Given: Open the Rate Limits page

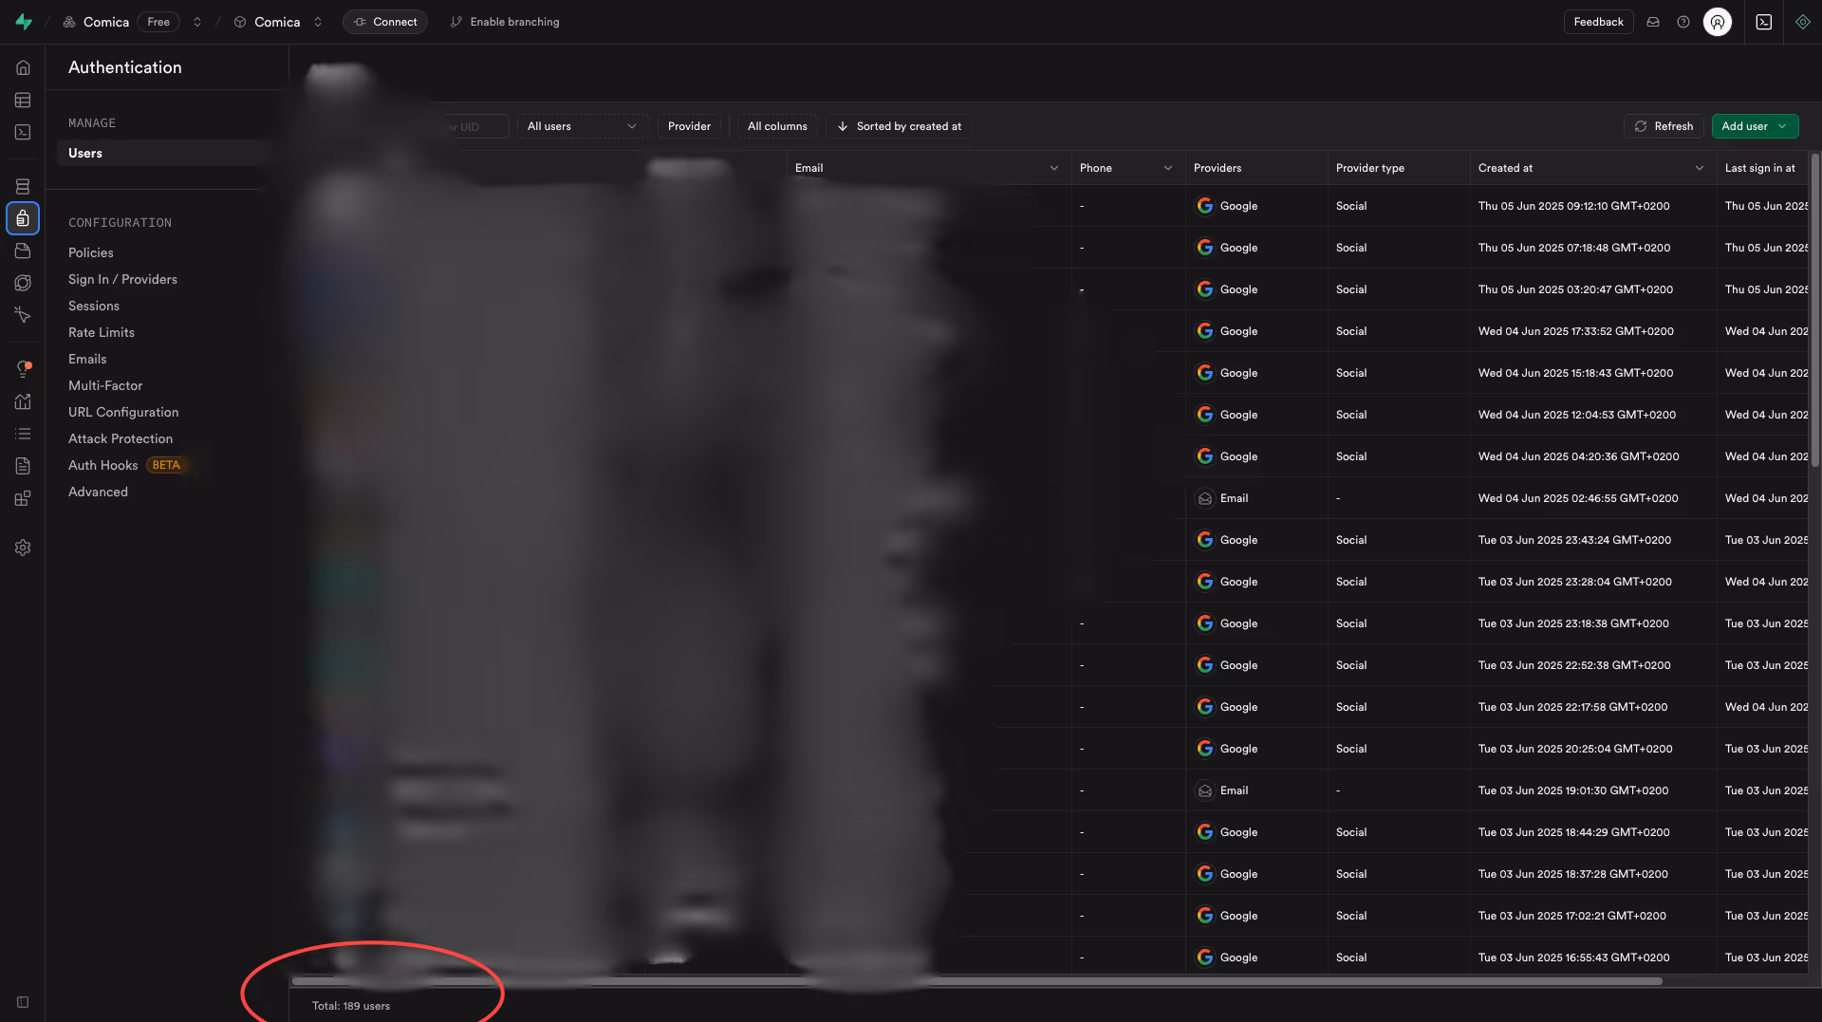Looking at the screenshot, I should point(102,332).
